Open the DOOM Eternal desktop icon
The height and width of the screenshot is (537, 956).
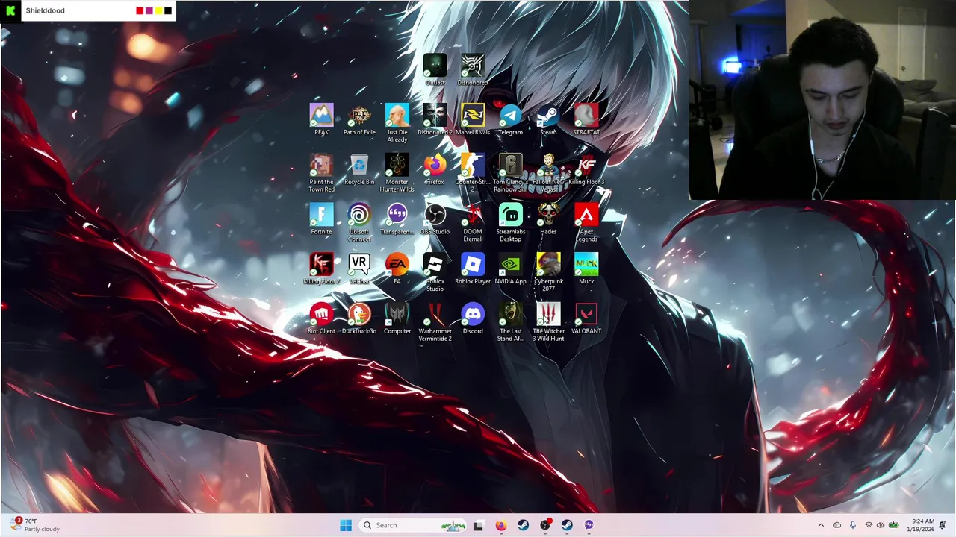coord(473,222)
